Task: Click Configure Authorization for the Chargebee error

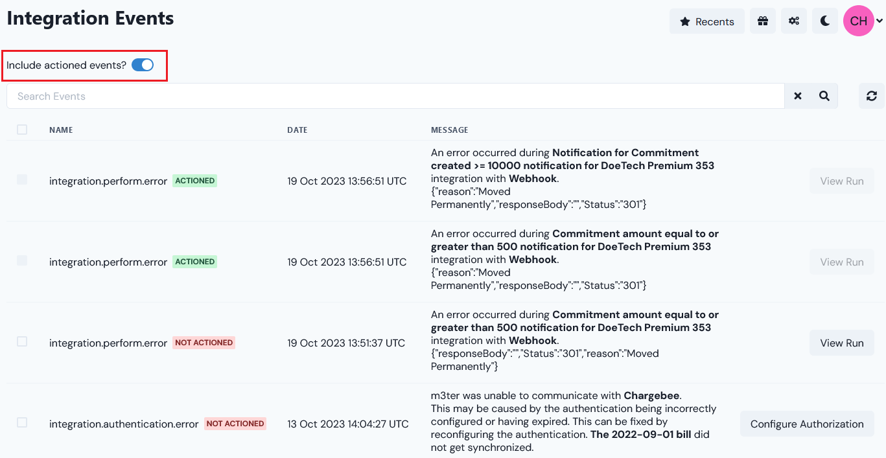Action: (807, 423)
